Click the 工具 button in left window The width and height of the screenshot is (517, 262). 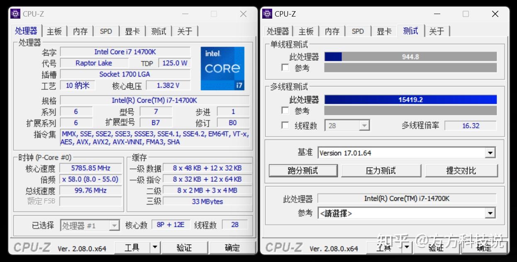(x=132, y=248)
